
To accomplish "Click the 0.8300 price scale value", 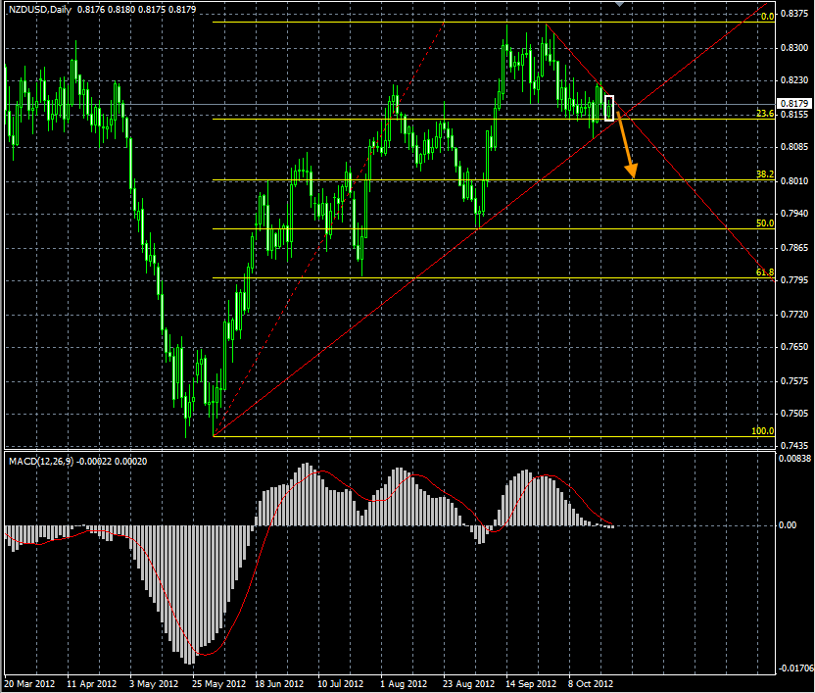I will click(x=794, y=48).
